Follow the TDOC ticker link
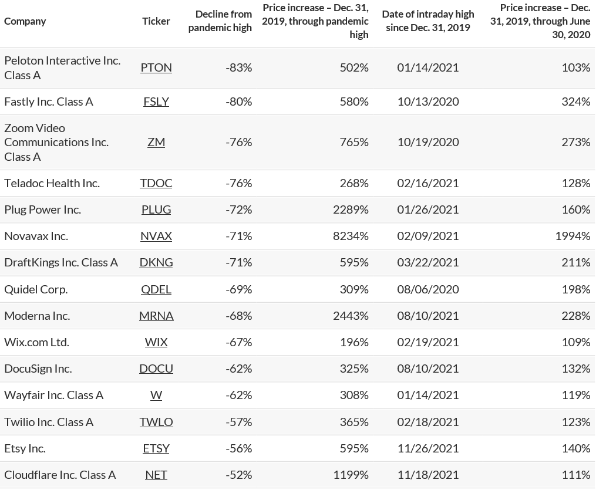This screenshot has width=596, height=490. coord(156,183)
